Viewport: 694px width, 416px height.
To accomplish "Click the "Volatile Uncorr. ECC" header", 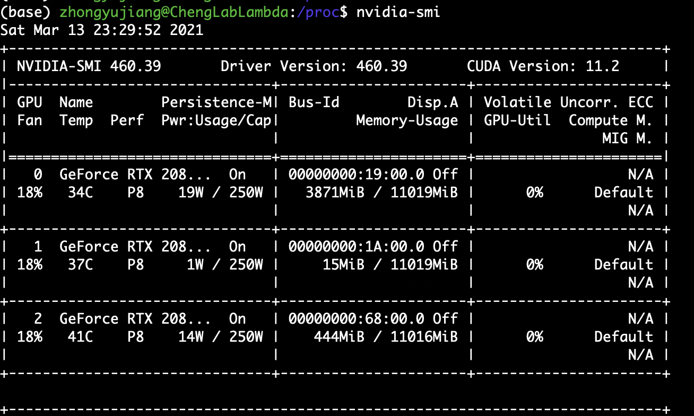I will pyautogui.click(x=569, y=102).
